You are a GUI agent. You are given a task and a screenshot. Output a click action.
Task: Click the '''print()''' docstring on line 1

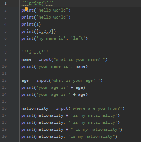coord(37,3)
